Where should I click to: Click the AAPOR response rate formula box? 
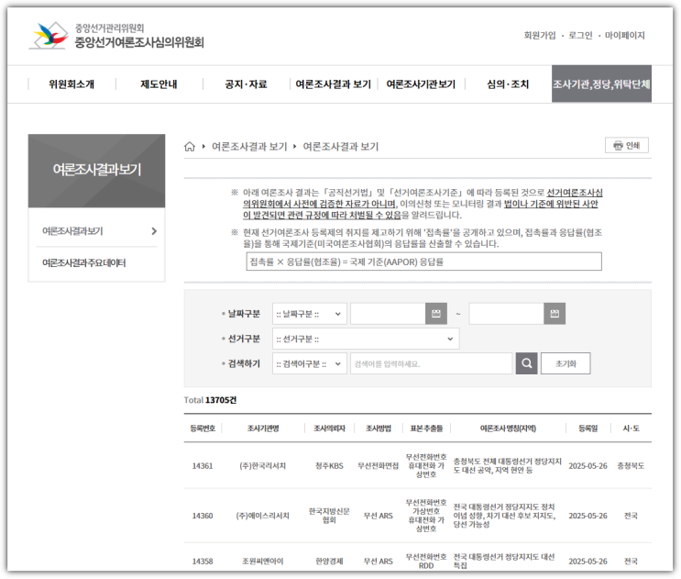[x=423, y=262]
